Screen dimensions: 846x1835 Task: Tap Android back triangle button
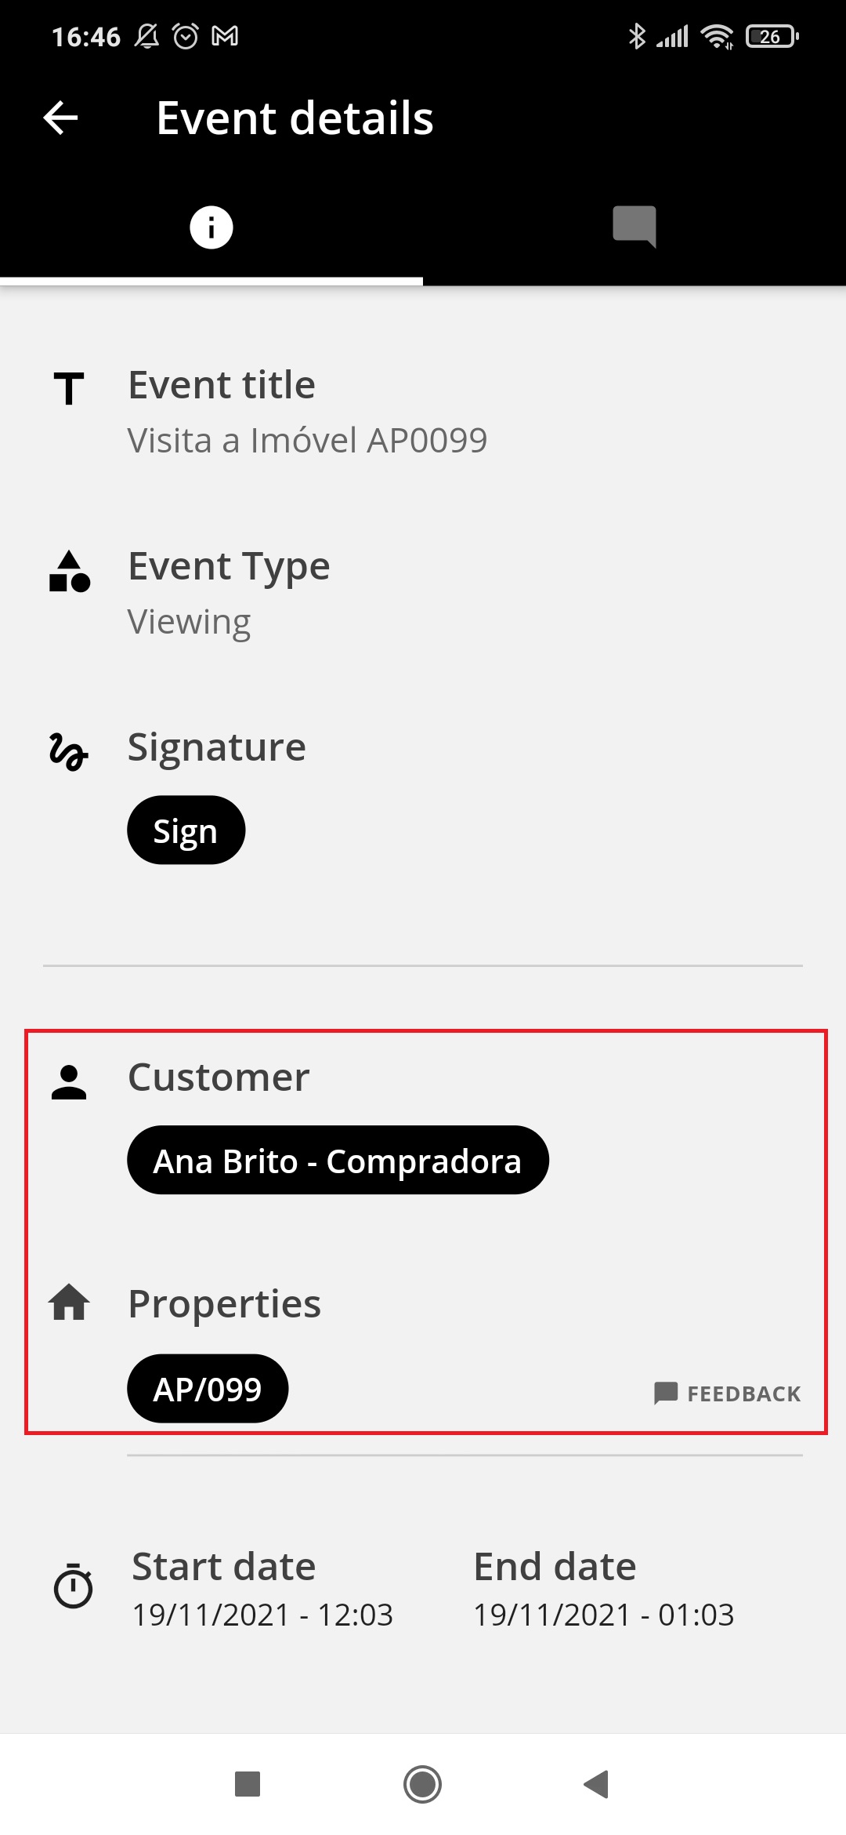click(x=597, y=1784)
